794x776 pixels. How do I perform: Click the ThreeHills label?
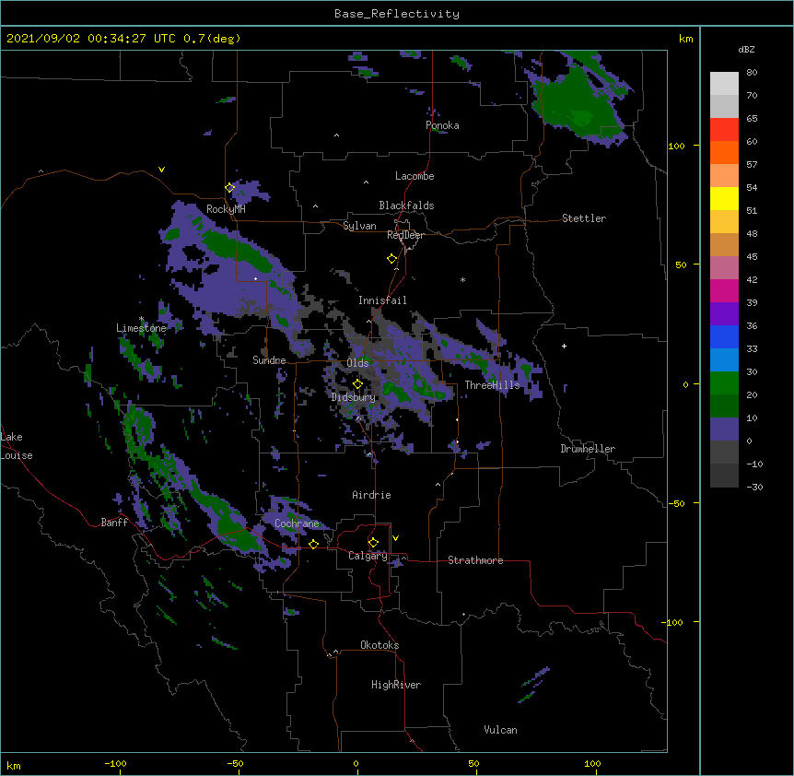(x=492, y=385)
